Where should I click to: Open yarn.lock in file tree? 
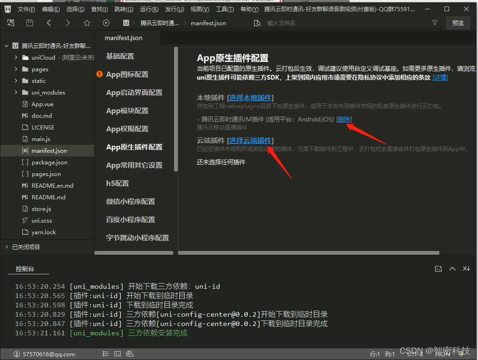(x=44, y=232)
